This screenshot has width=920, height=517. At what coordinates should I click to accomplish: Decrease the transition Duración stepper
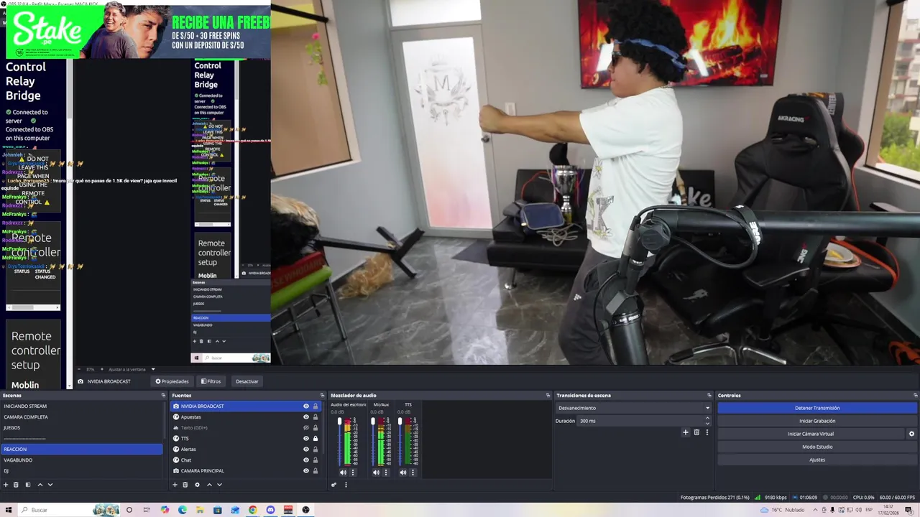click(707, 424)
